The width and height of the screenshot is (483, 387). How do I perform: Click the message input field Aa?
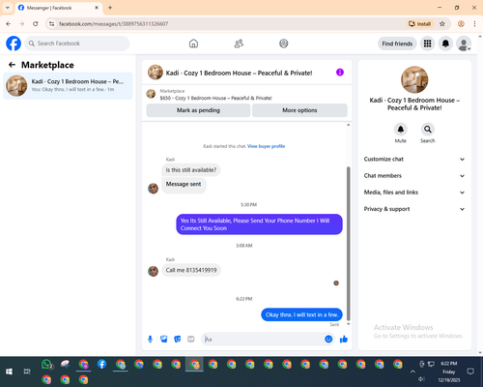(263, 339)
